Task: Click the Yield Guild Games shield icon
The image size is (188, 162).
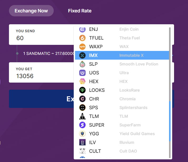Action: point(82,134)
